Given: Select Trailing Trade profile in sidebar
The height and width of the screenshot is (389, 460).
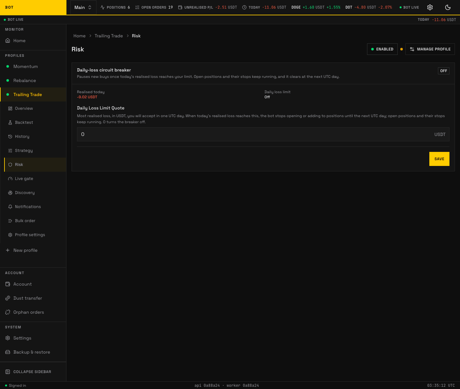Looking at the screenshot, I should click(x=33, y=94).
